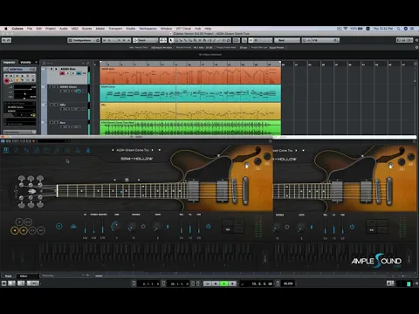Click the first yellow-ringed articulation button
Viewport: 419px width, 314px height.
[x=15, y=230]
